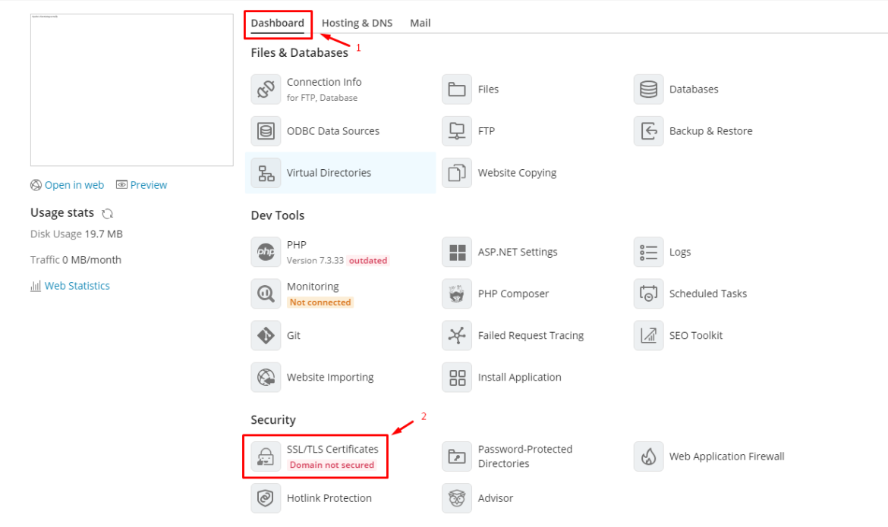Open the Virtual Directories icon
The width and height of the screenshot is (888, 527).
coord(266,172)
